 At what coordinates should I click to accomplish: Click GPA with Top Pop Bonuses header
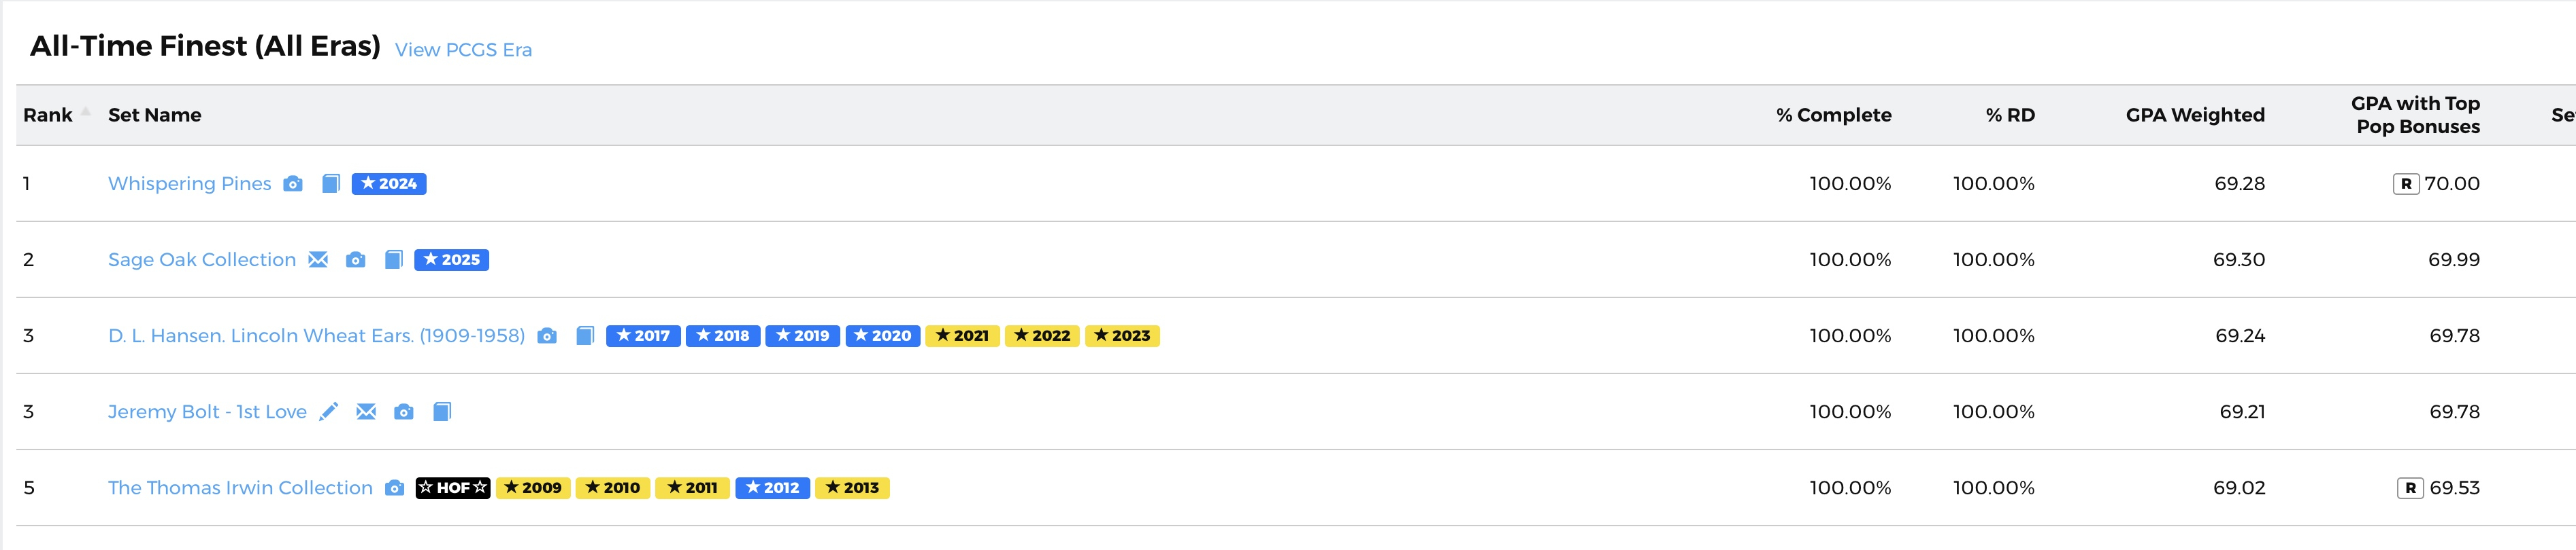click(2415, 115)
